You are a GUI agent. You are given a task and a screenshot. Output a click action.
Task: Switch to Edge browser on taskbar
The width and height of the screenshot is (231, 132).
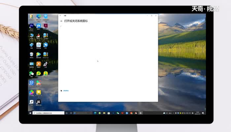tap(95, 113)
